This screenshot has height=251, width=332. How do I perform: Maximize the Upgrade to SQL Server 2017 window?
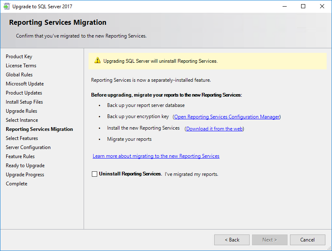tap(303, 6)
